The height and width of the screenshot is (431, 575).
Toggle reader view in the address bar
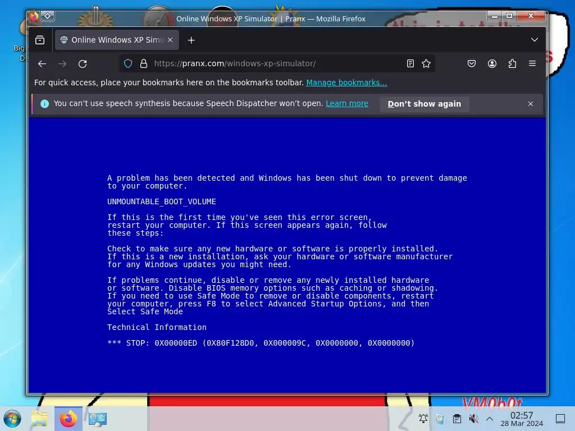[x=410, y=63]
